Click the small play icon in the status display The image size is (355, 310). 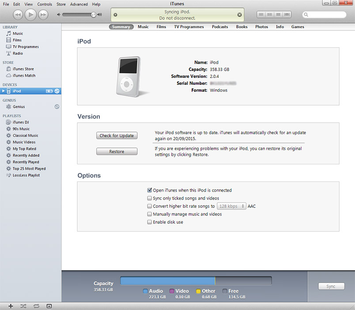pos(116,15)
